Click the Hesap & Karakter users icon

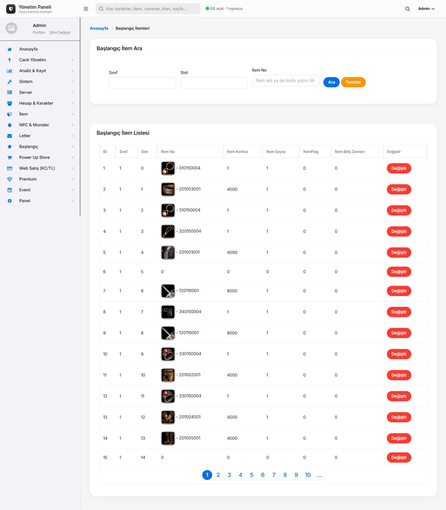10,103
